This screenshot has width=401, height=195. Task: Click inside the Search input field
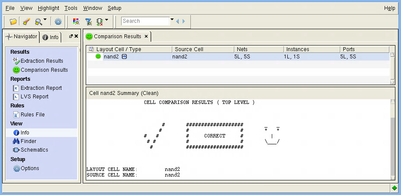pyautogui.click(x=145, y=21)
